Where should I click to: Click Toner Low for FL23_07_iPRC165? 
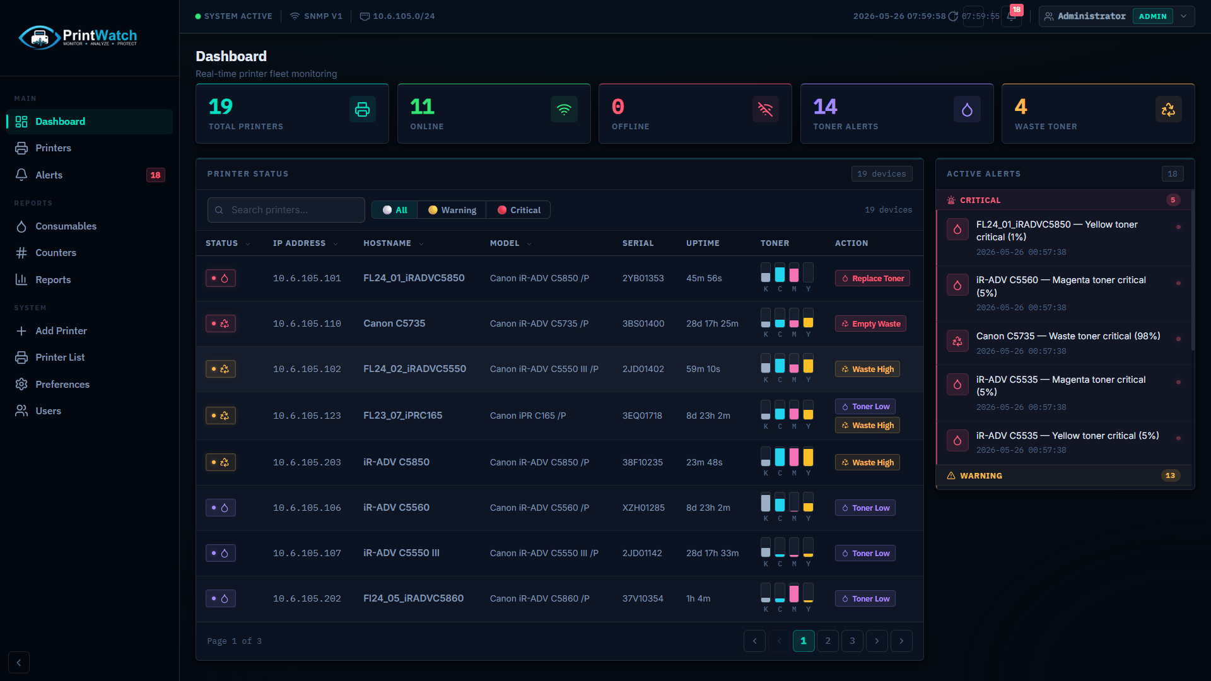865,407
